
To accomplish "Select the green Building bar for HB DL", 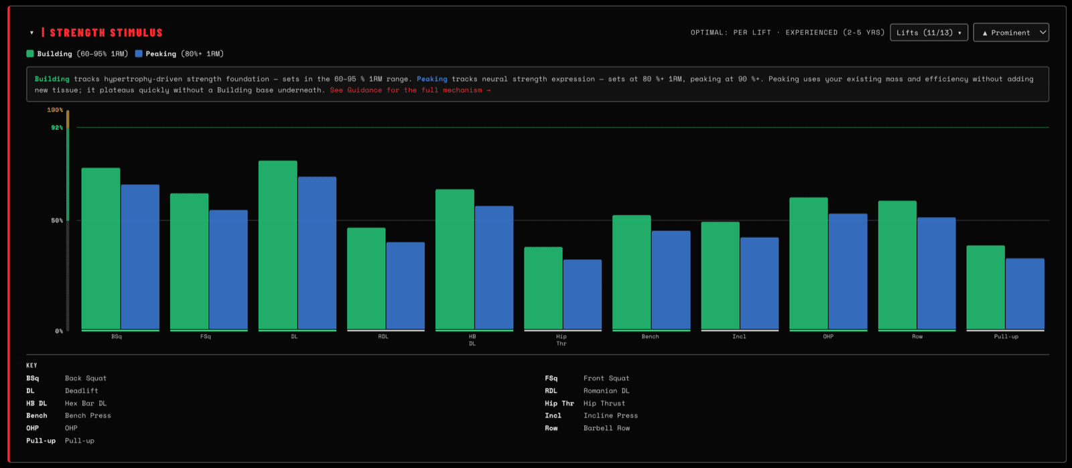I will pyautogui.click(x=455, y=260).
